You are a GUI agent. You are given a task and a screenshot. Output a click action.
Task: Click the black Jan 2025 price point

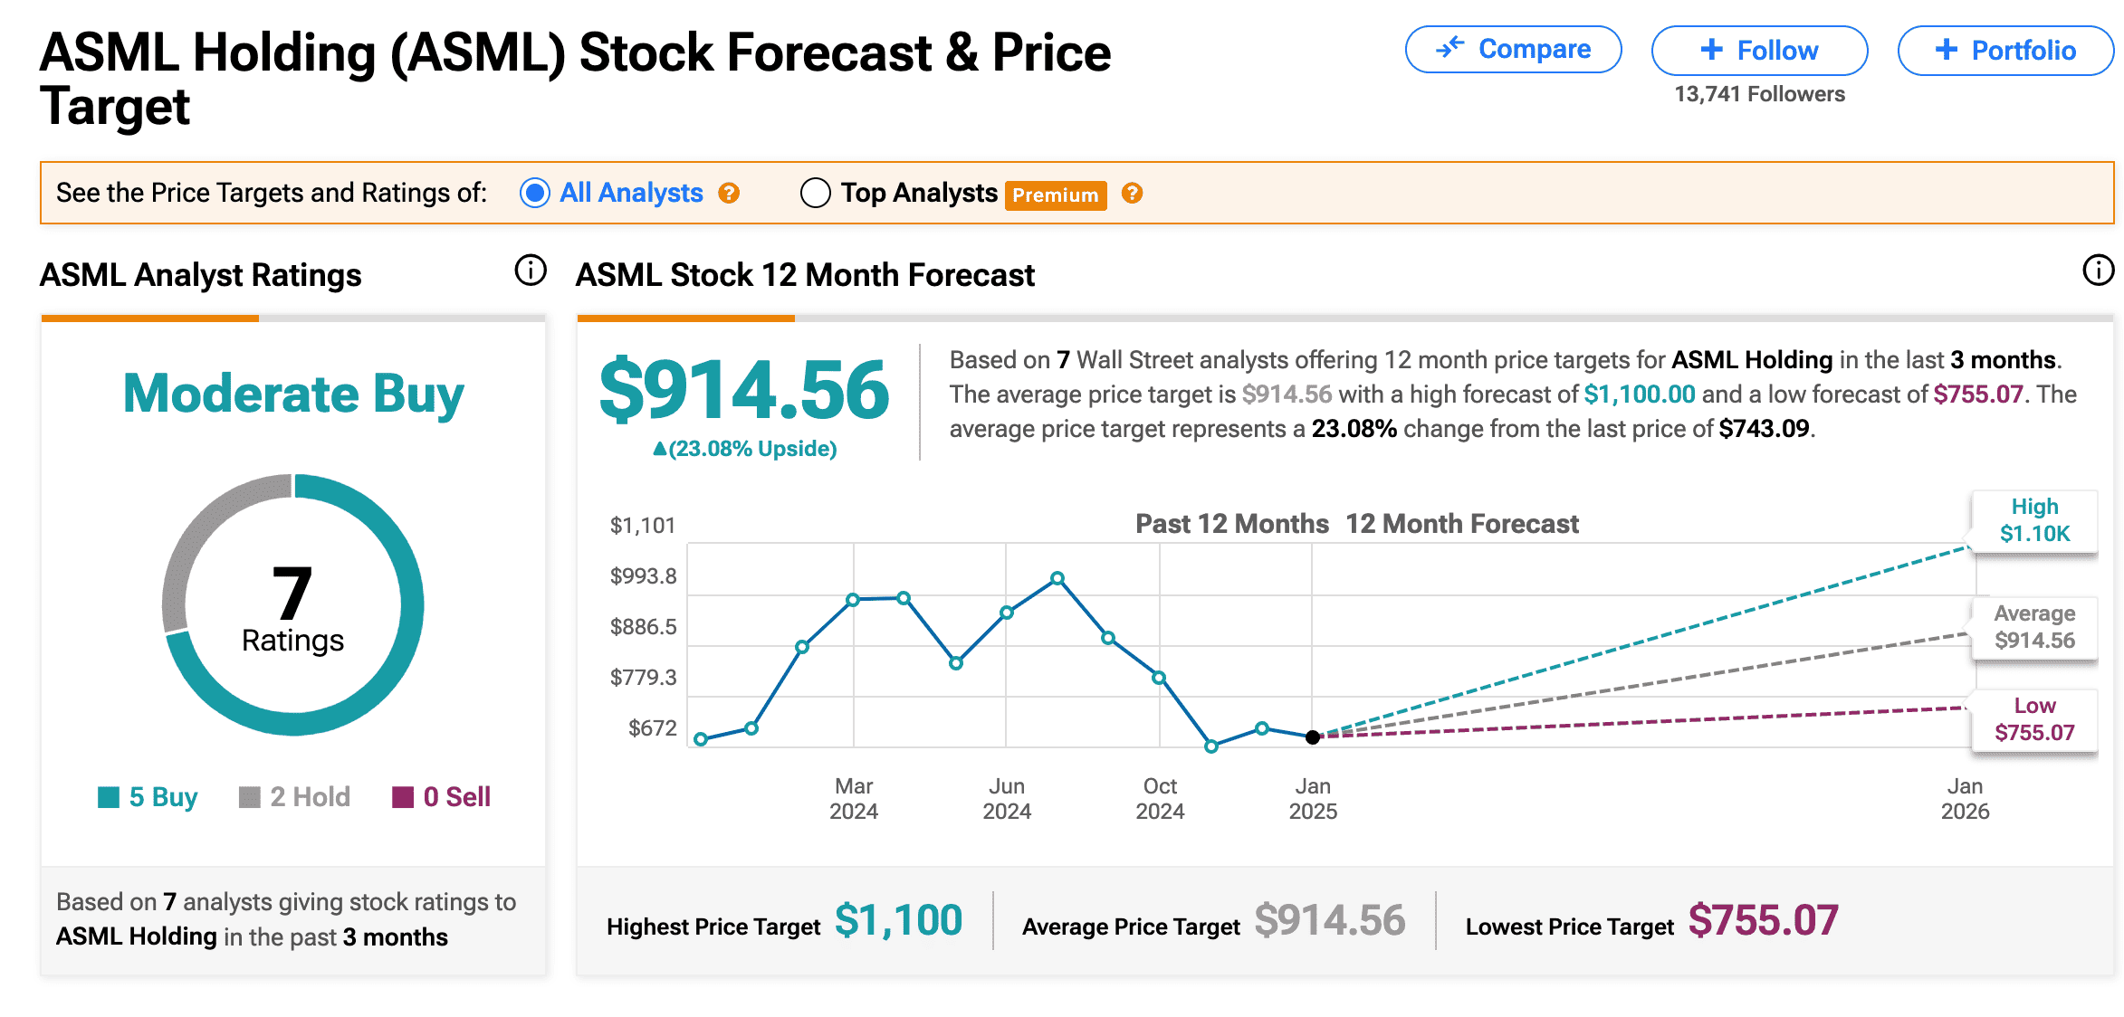(x=1312, y=737)
